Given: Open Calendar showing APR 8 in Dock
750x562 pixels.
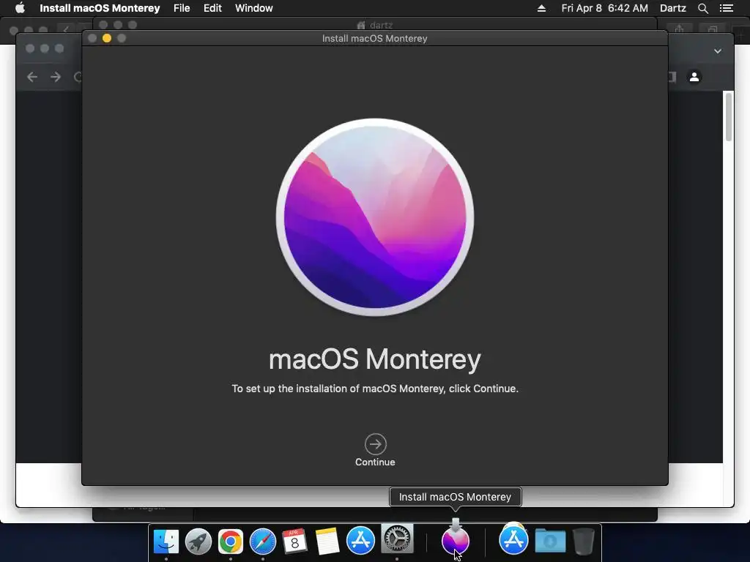Looking at the screenshot, I should point(294,542).
